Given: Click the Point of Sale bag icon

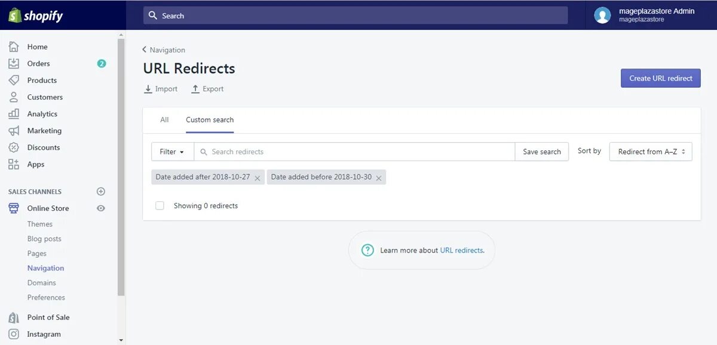Looking at the screenshot, I should [14, 318].
